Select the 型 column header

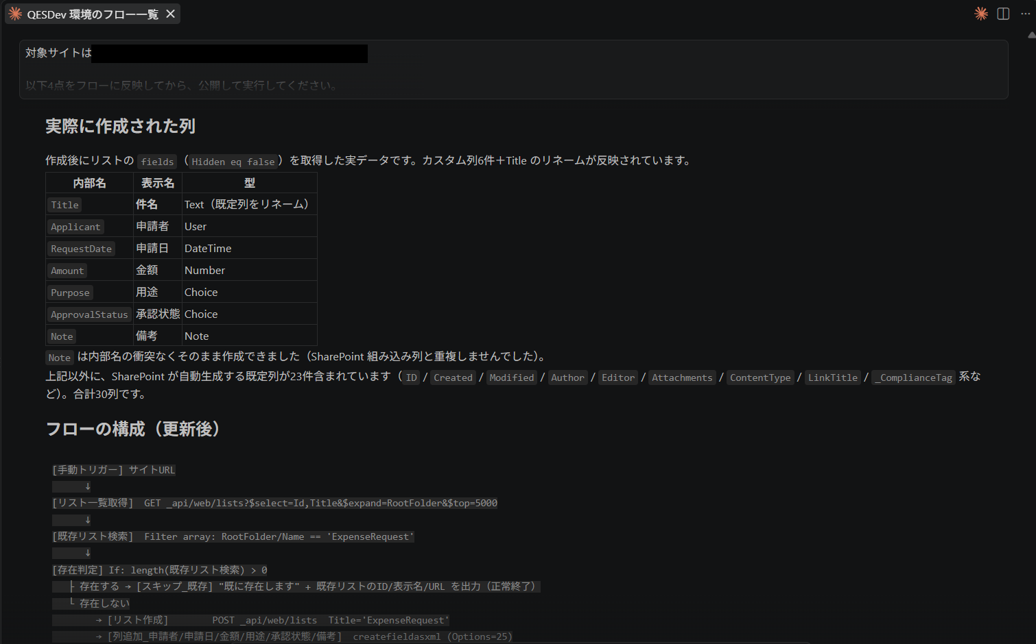pyautogui.click(x=250, y=183)
